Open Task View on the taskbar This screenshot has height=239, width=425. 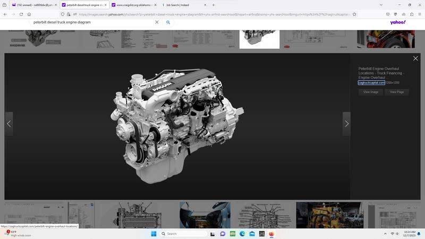pos(212,234)
